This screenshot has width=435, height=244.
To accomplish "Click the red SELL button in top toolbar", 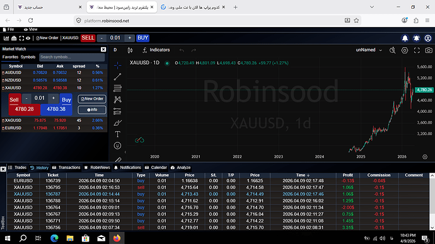I will 88,38.
